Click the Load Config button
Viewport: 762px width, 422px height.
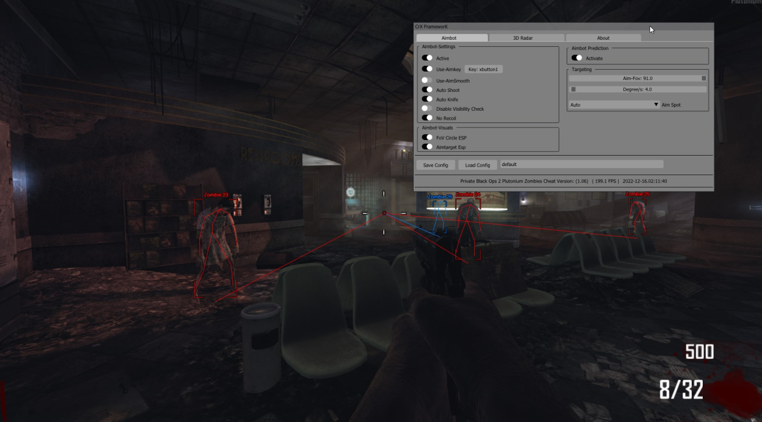tap(477, 165)
